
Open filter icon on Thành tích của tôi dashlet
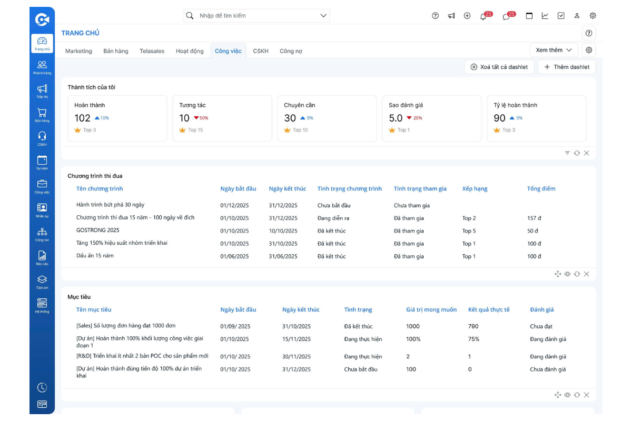click(x=567, y=153)
